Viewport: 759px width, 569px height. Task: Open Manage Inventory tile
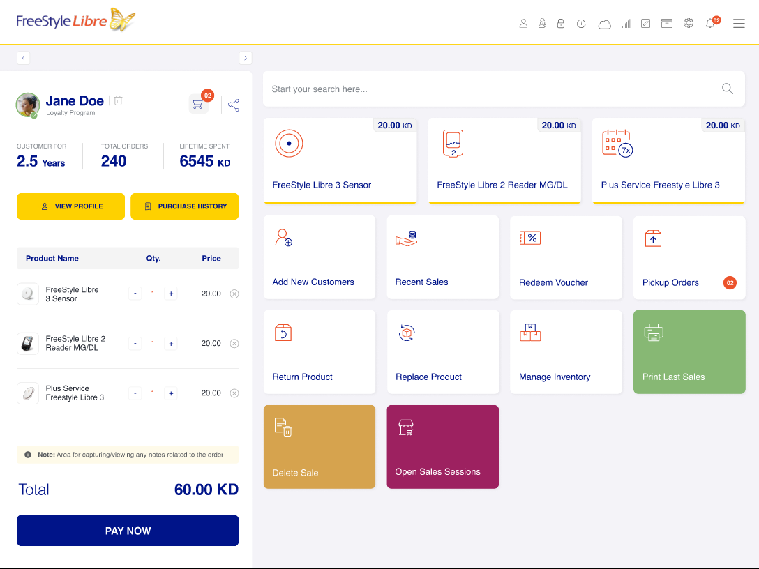(x=566, y=352)
